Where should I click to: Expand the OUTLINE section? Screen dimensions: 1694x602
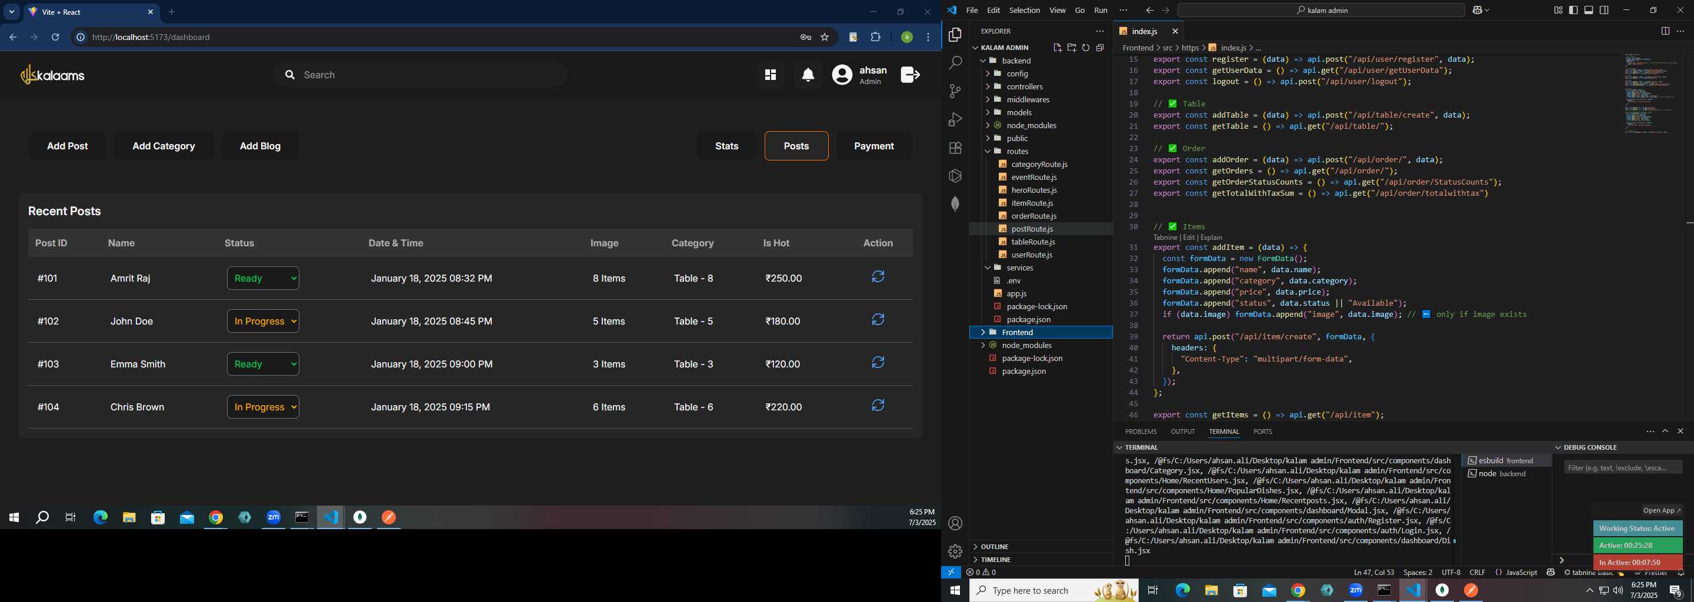pos(1041,546)
